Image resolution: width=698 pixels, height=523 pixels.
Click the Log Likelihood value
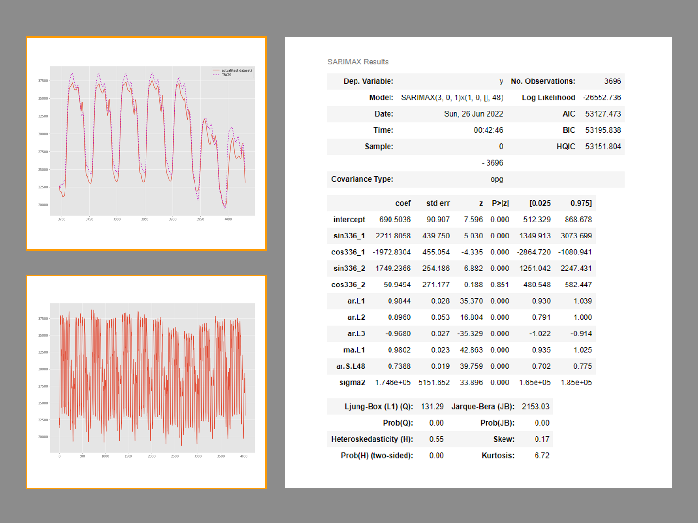point(601,98)
